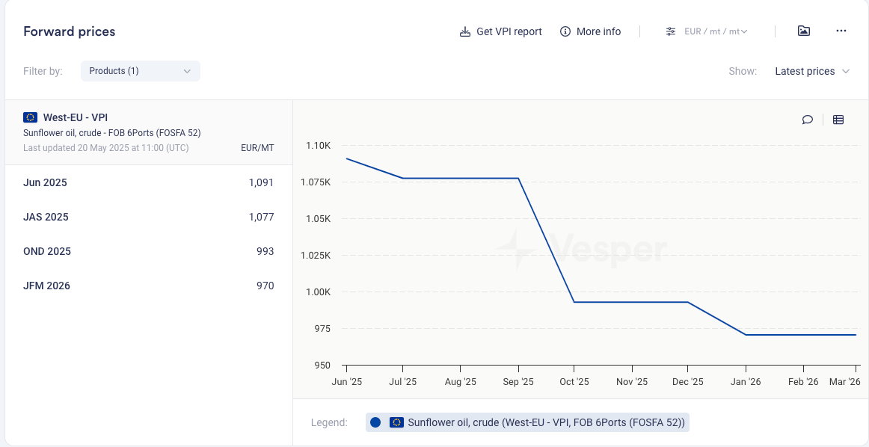This screenshot has width=869, height=447.
Task: Switch to table view icon
Action: click(x=838, y=120)
